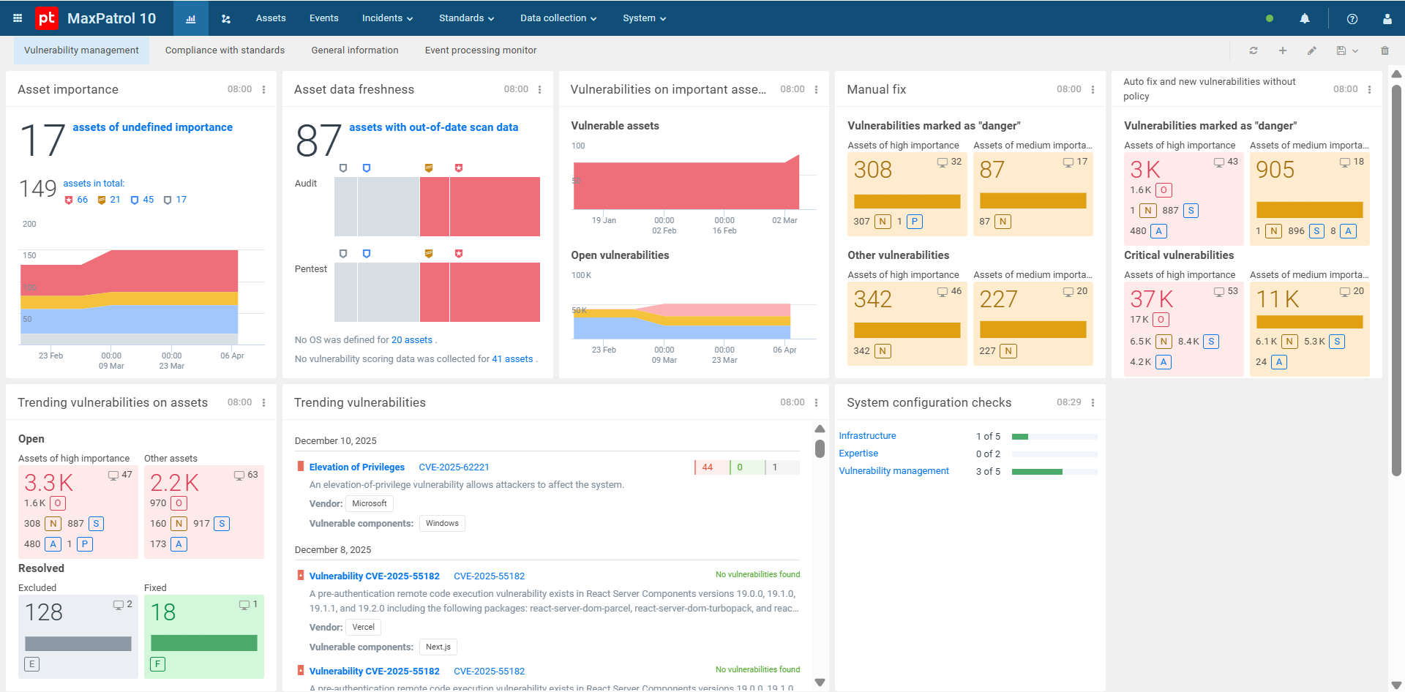Open the application grid menu icon
This screenshot has width=1405, height=692.
point(18,18)
